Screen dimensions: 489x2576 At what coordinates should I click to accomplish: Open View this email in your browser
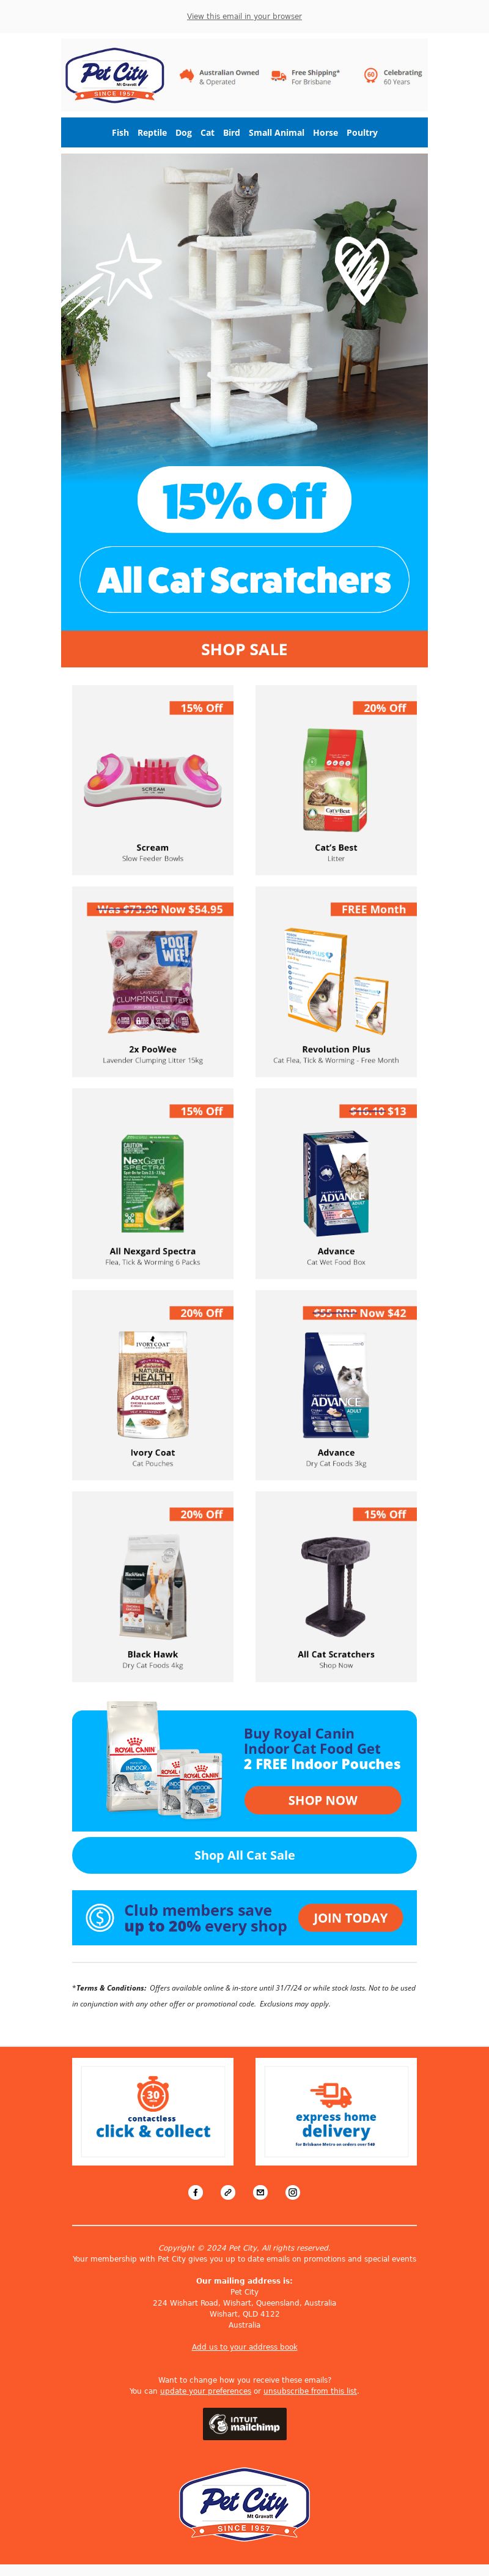pos(244,16)
